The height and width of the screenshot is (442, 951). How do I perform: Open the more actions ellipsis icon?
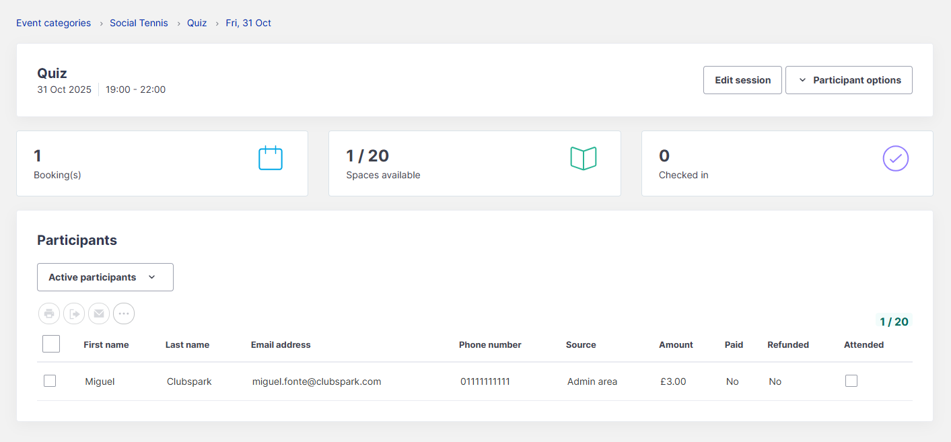coord(124,314)
